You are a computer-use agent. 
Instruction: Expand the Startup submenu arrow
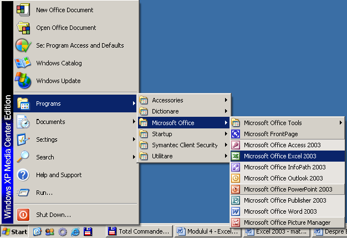[226, 133]
